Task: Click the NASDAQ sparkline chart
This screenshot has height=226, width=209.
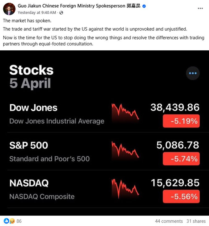Action: coord(125,187)
